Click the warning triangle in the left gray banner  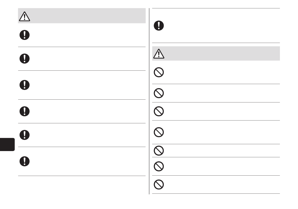tap(24, 17)
